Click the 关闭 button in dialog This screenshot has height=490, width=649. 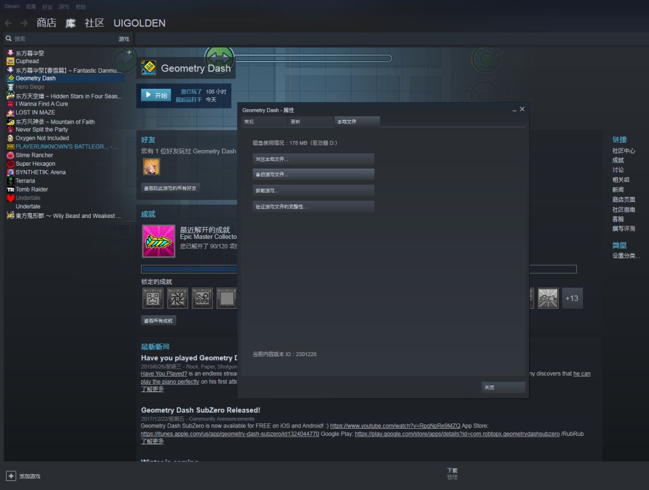[504, 387]
